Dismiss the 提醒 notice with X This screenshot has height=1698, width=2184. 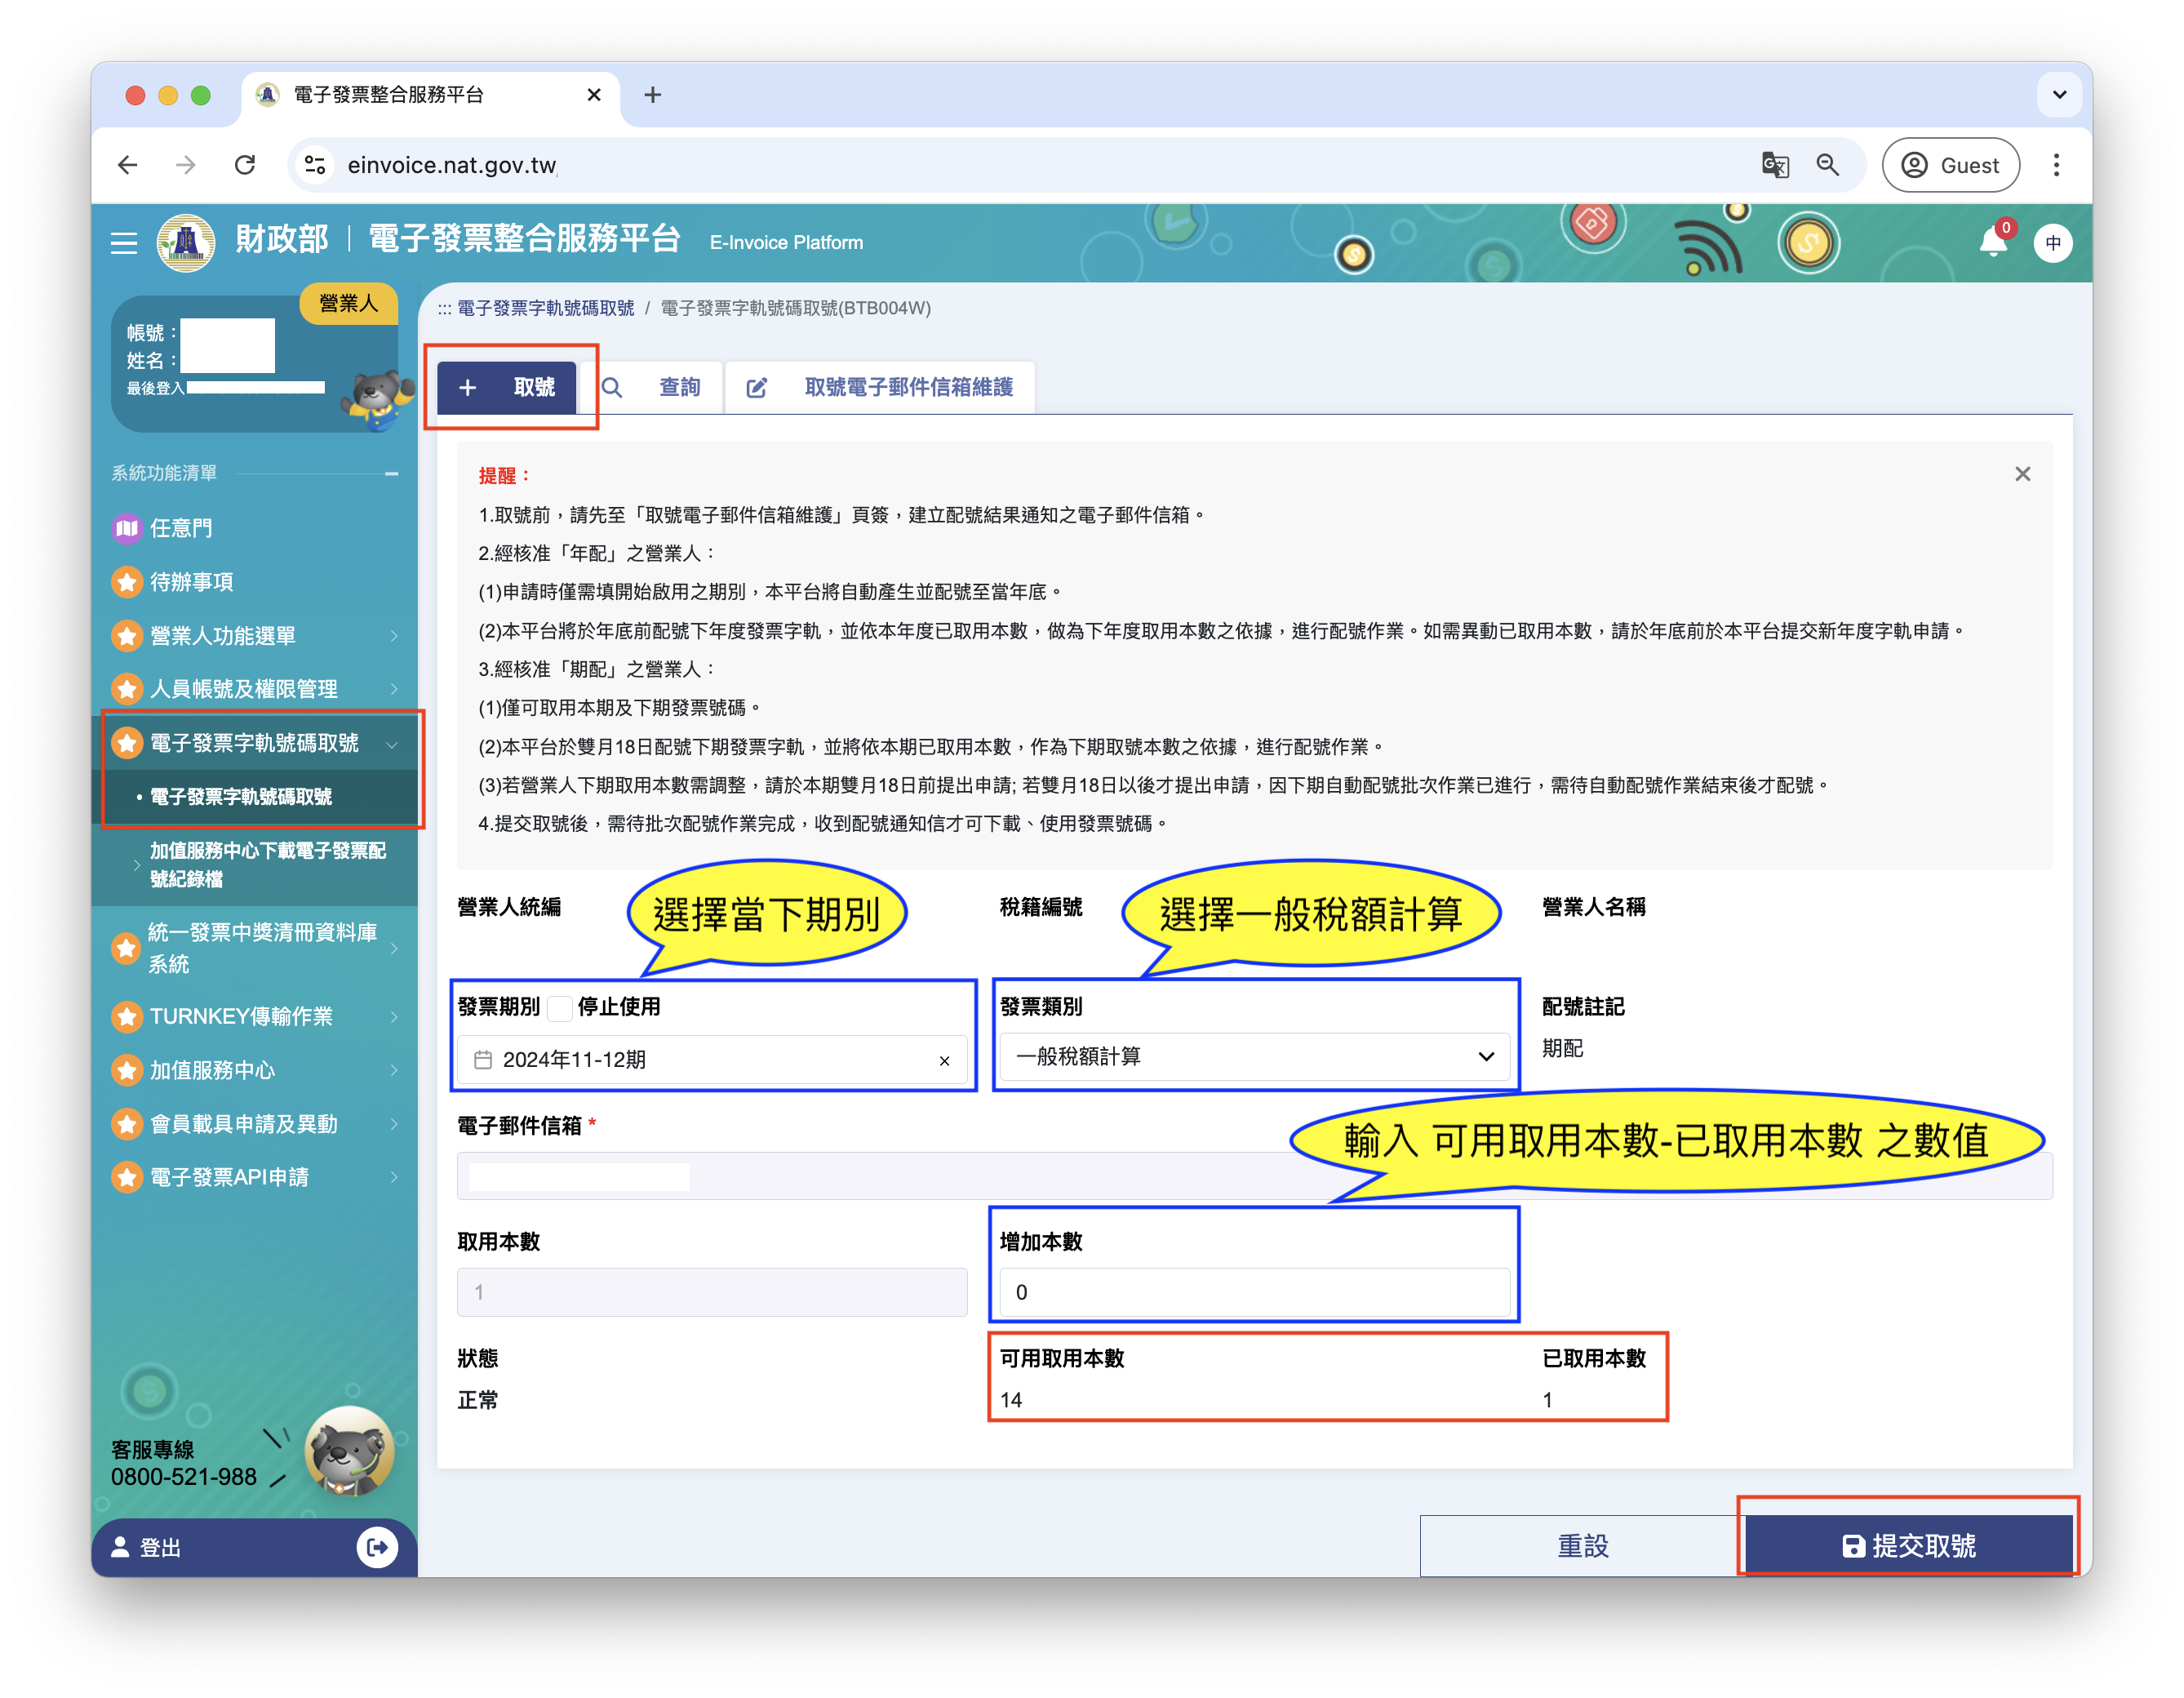(x=2023, y=474)
